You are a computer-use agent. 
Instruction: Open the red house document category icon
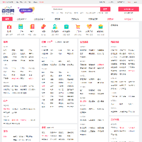32,26
